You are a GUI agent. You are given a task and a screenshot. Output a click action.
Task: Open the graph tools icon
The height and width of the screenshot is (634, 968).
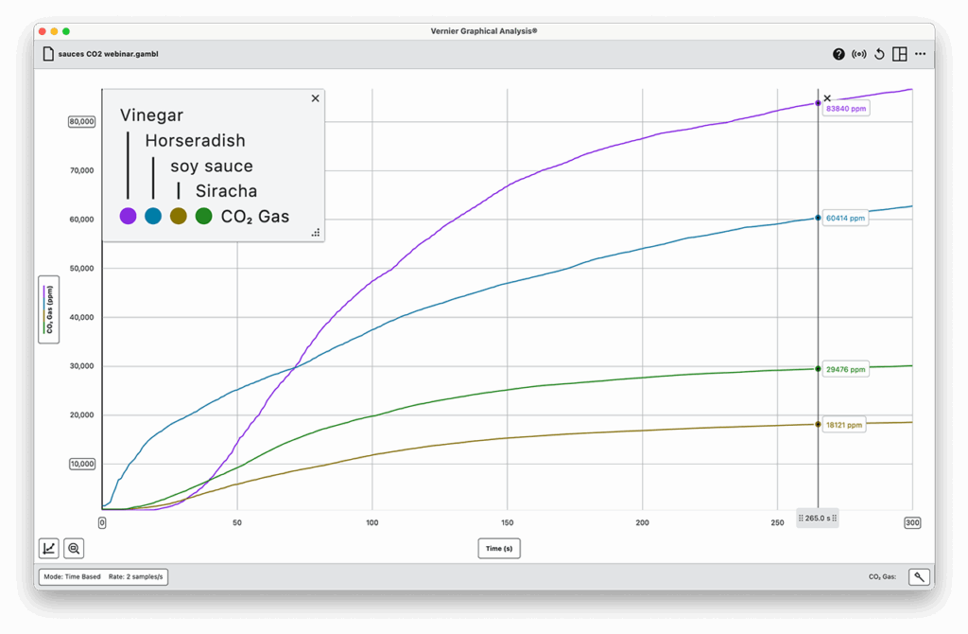[x=48, y=548]
